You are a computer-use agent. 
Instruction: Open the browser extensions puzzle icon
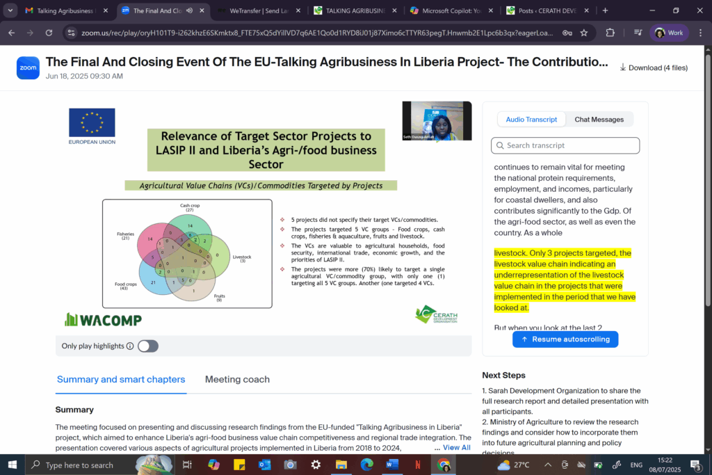point(610,33)
